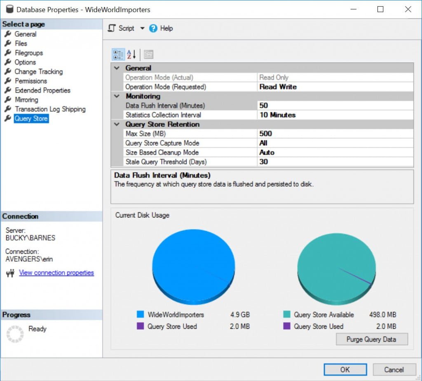Collapse the Query Store Retention category
This screenshot has width=422, height=381.
[x=117, y=124]
